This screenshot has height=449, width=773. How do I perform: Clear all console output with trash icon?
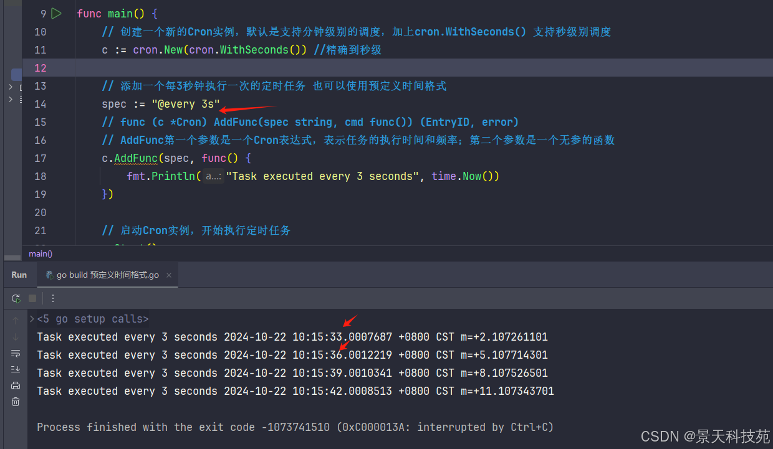(16, 402)
